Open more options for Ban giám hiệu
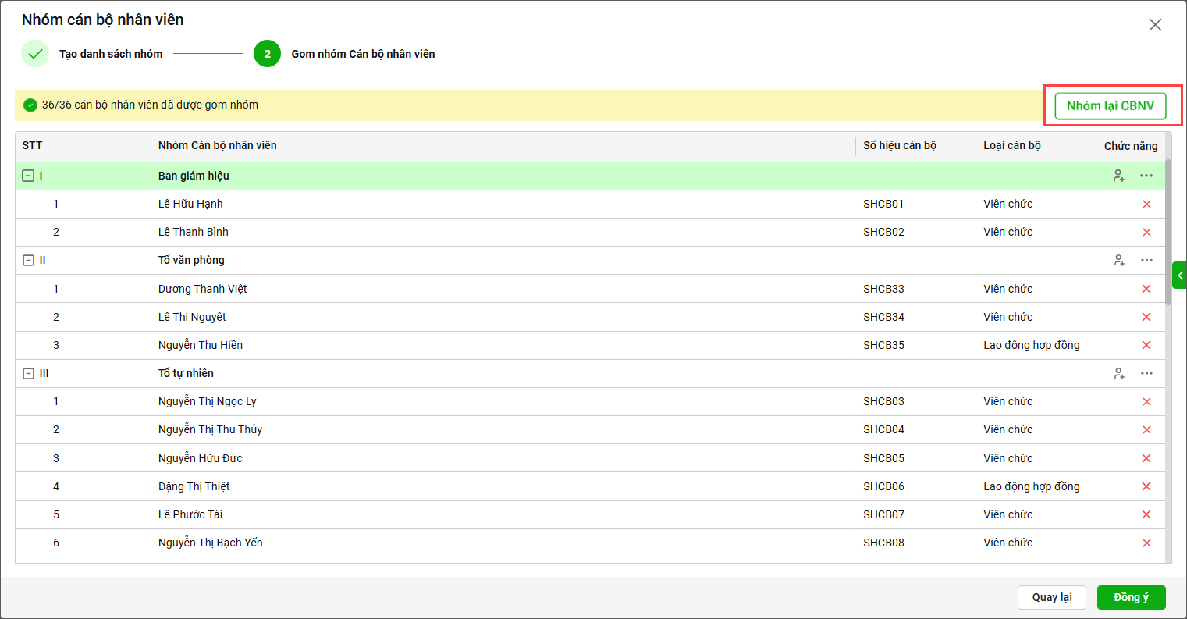Viewport: 1187px width, 619px height. (1146, 176)
